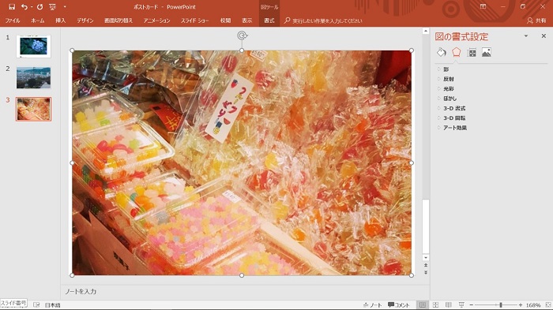Click the 共有 share button

tap(536, 21)
